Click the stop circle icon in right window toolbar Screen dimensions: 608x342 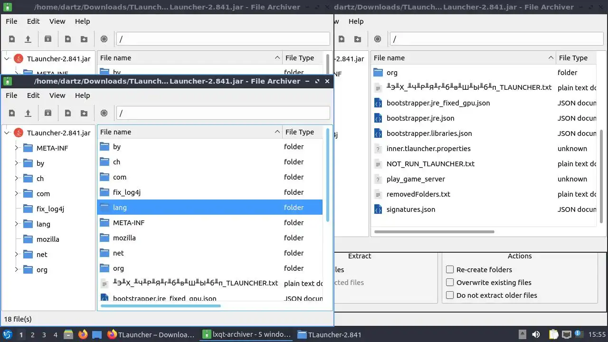(x=378, y=39)
